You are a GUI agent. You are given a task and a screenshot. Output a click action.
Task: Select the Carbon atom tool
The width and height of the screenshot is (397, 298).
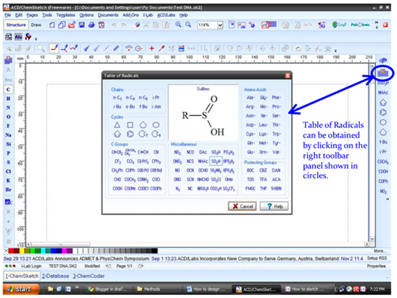[9, 90]
